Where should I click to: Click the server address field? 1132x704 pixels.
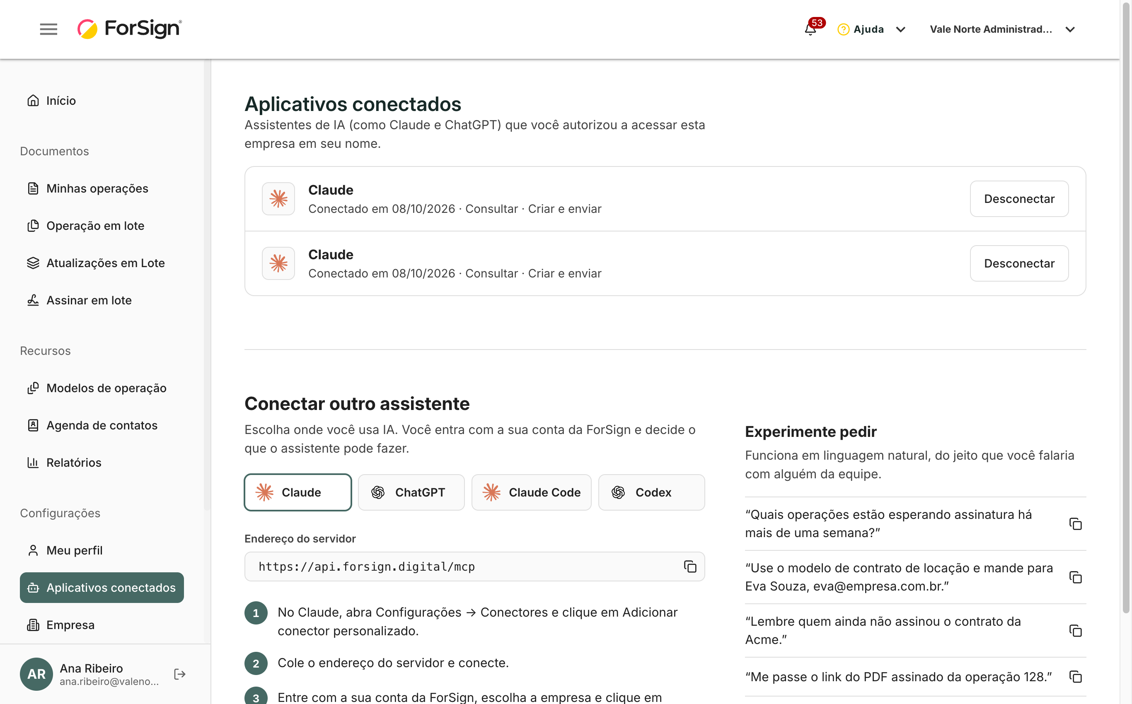click(474, 567)
